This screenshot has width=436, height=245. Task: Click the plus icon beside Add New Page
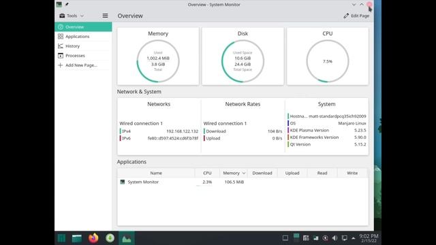[61, 65]
